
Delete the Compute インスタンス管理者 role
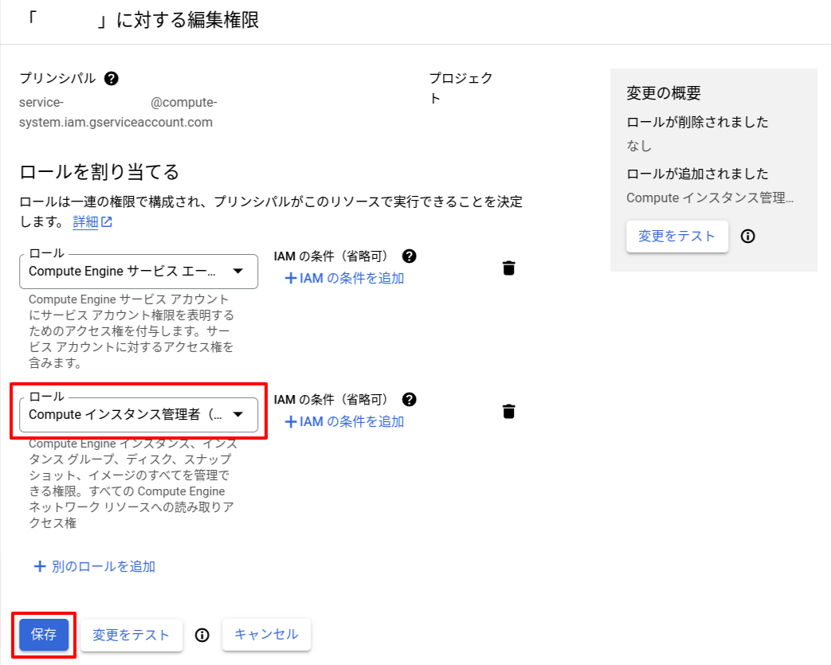509,412
